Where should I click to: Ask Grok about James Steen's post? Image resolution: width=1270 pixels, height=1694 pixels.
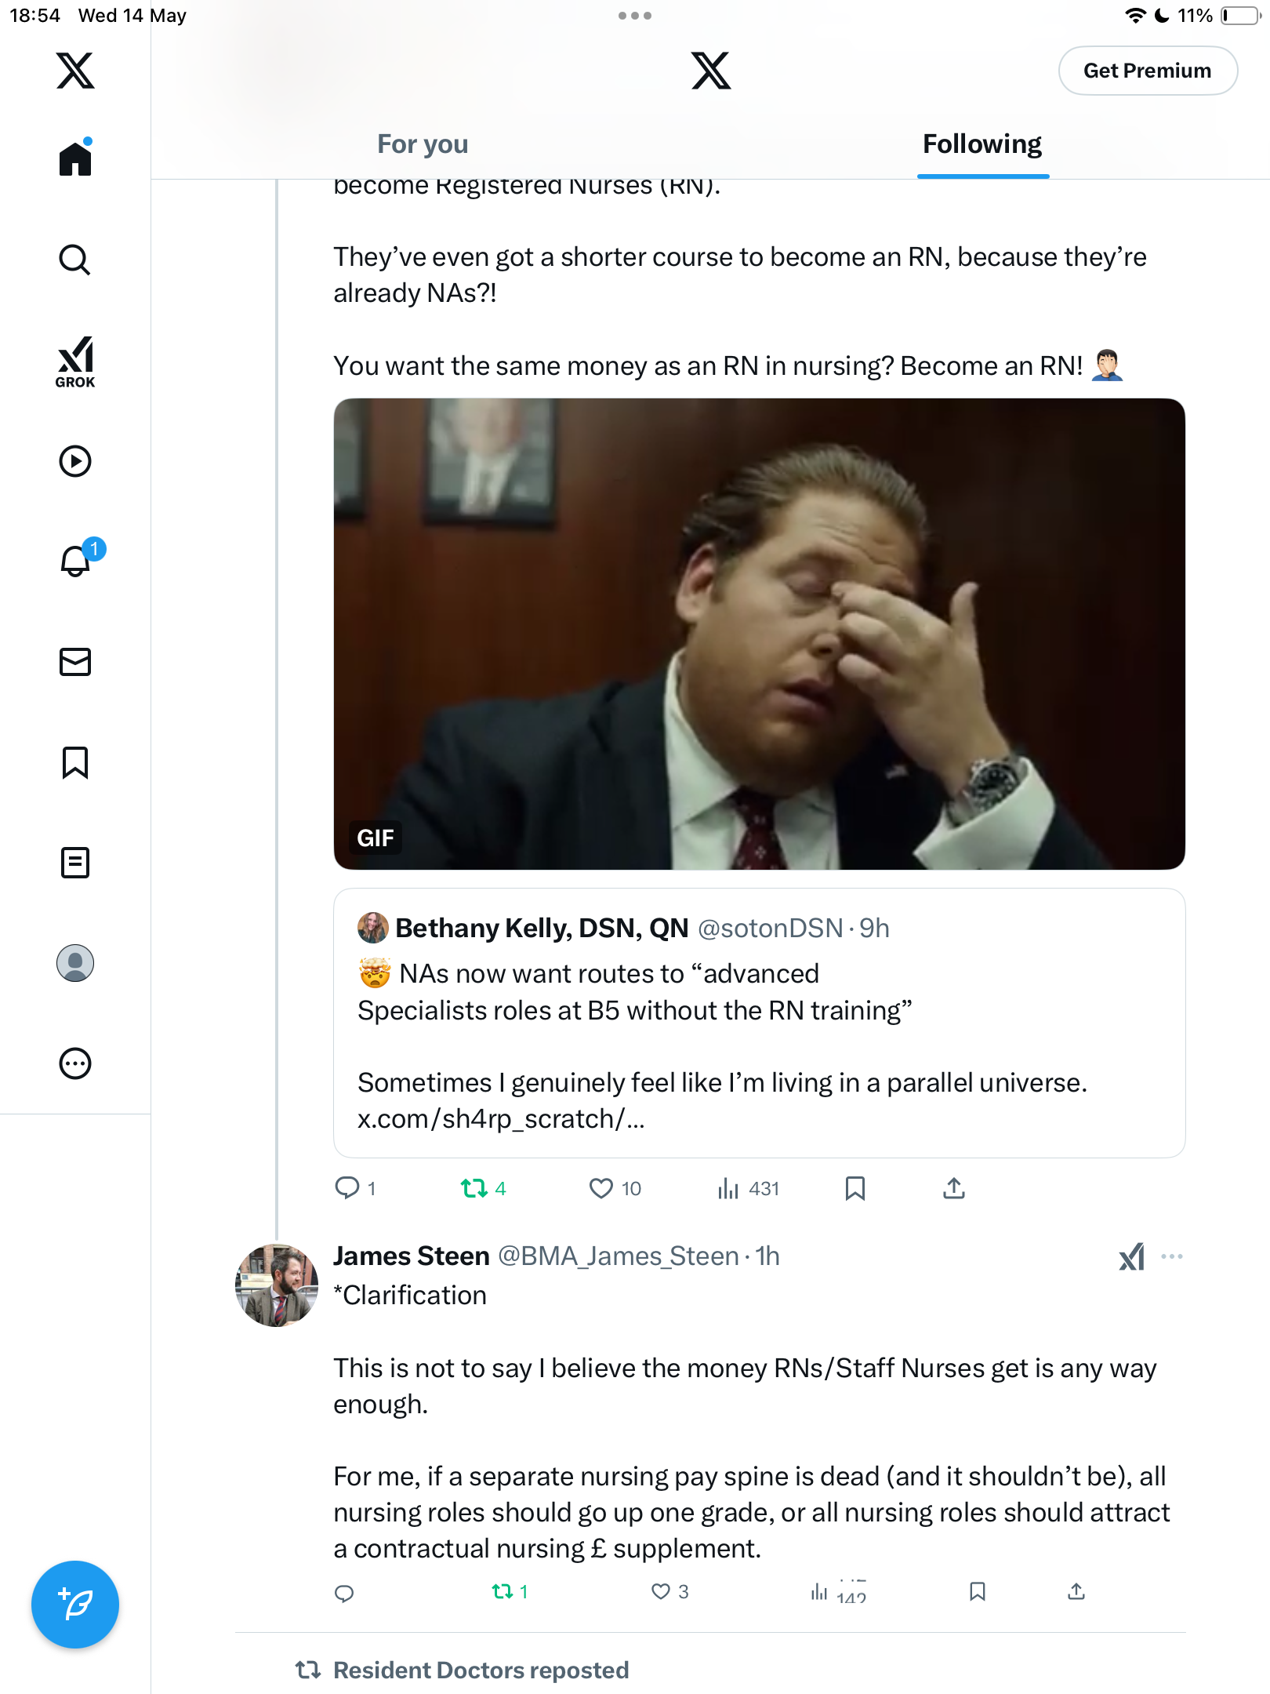1132,1256
